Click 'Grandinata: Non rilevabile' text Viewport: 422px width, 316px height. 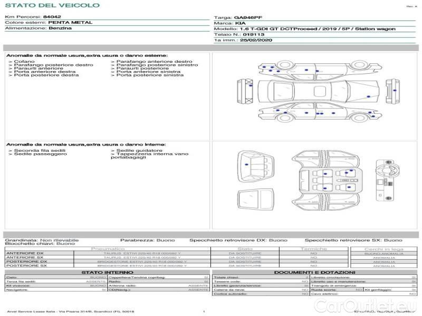(42, 240)
